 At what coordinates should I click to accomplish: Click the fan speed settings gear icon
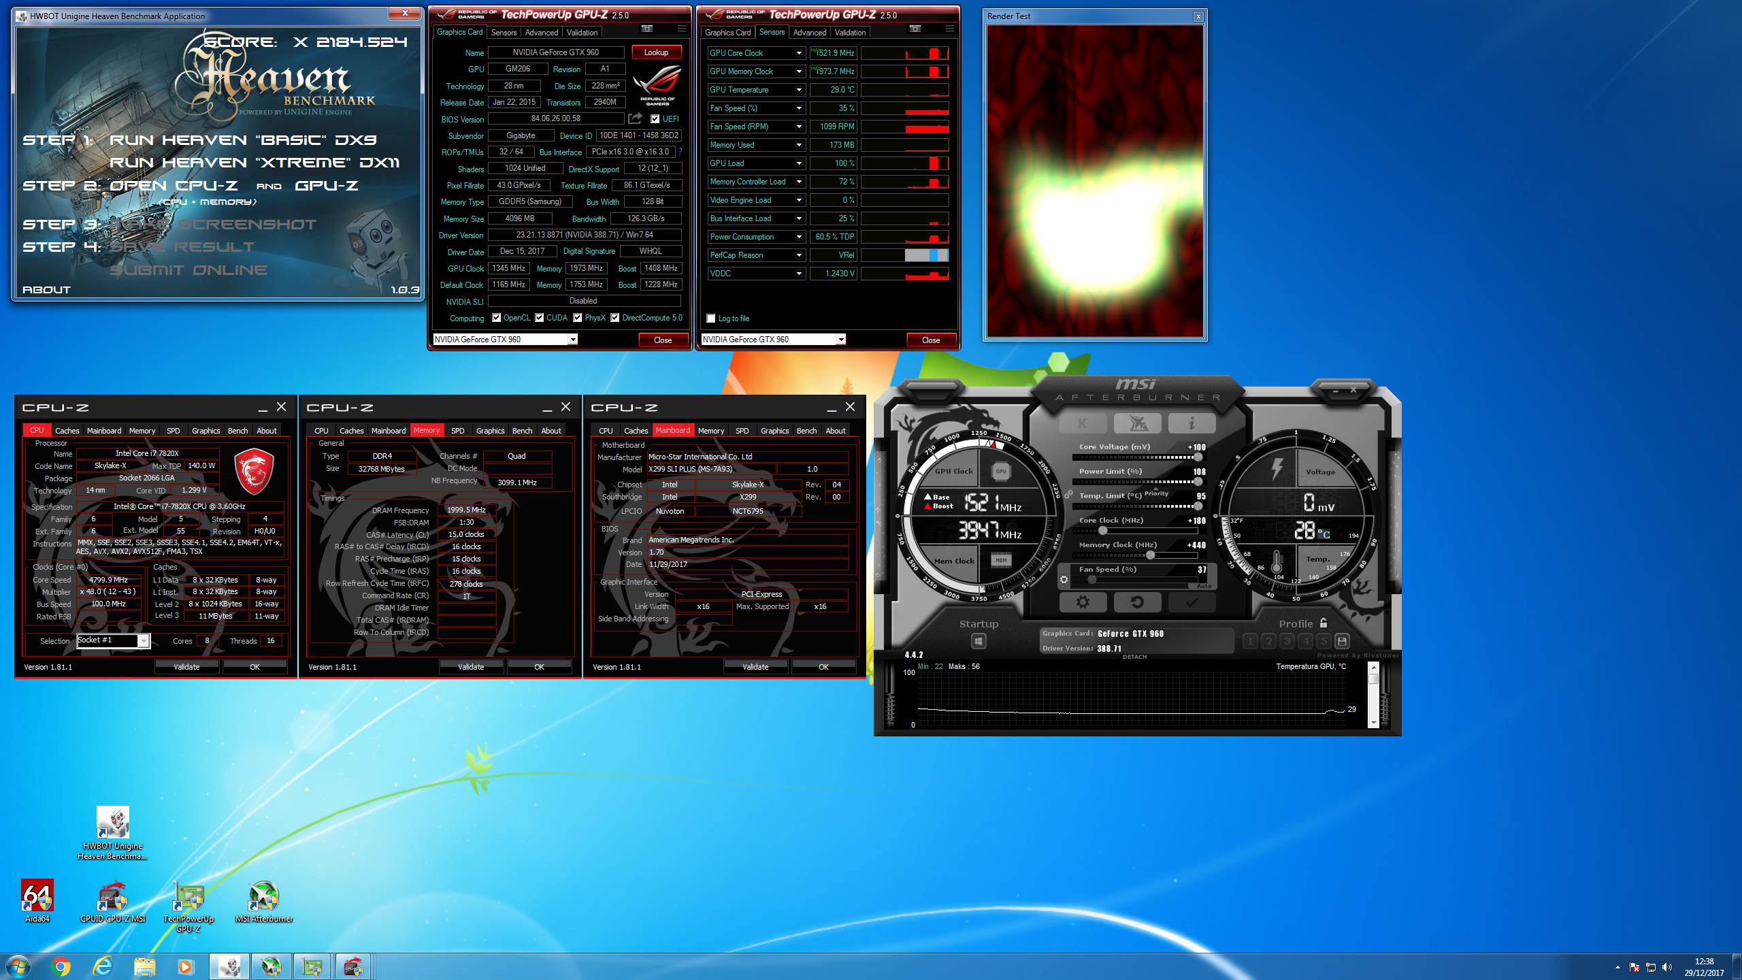(1064, 580)
